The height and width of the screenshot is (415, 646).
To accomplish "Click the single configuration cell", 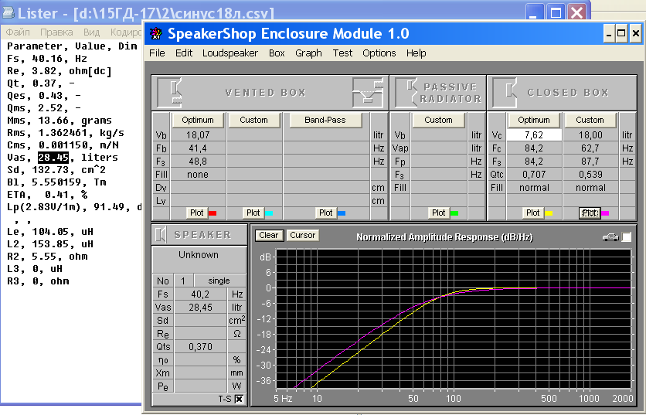I will click(x=219, y=281).
